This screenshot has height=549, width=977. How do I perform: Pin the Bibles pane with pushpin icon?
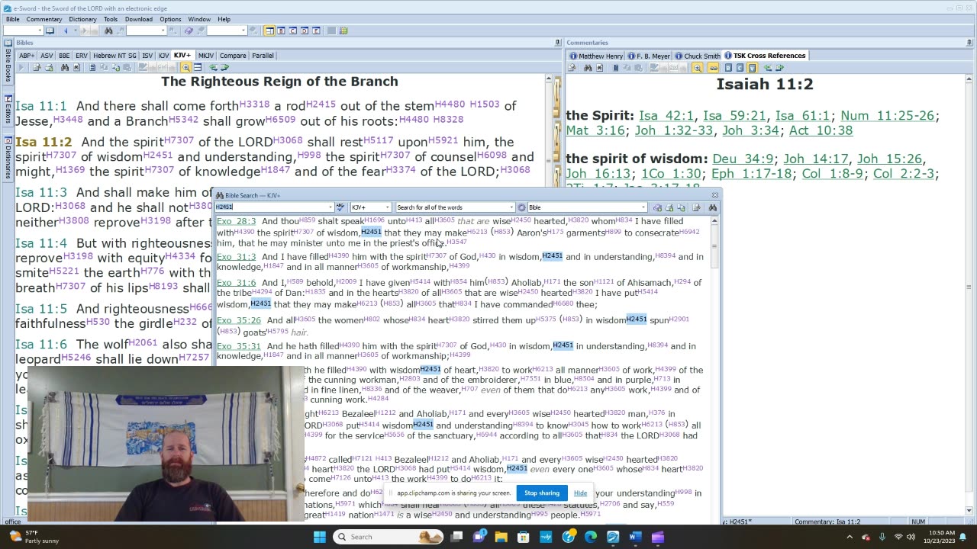tap(558, 43)
